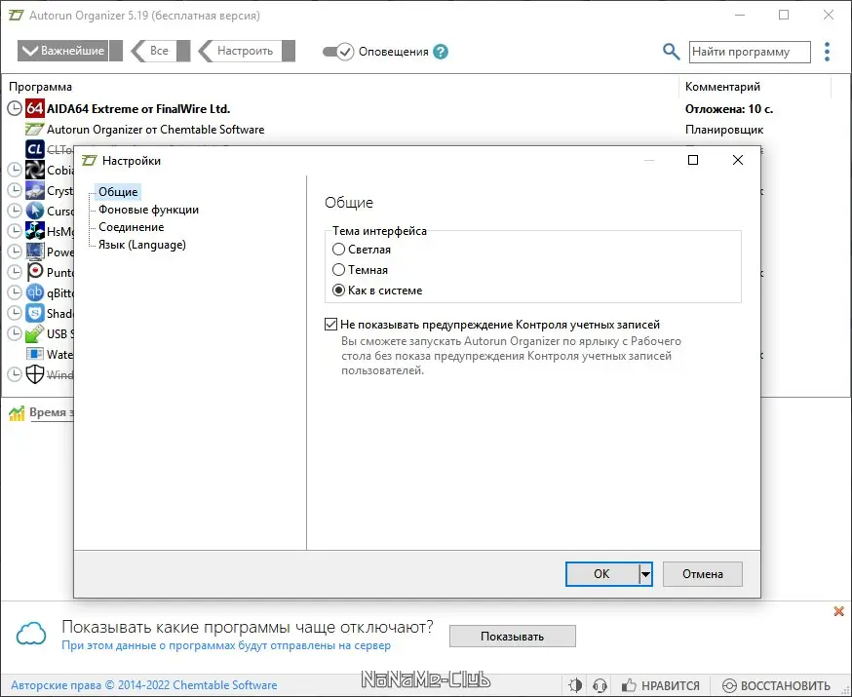
Task: Open the Соединение settings section
Action: (131, 226)
